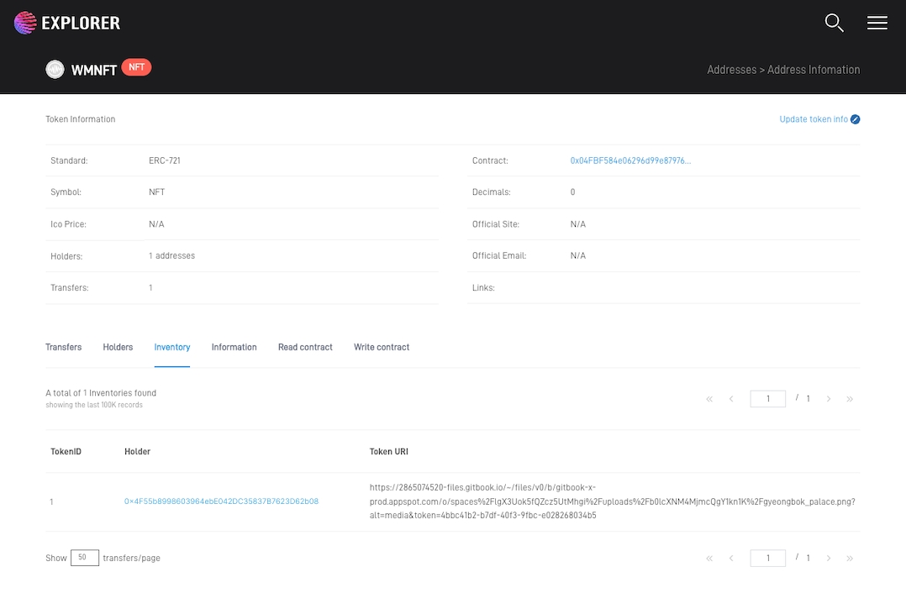Go to next page in top pagination
906x593 pixels.
pyautogui.click(x=829, y=399)
